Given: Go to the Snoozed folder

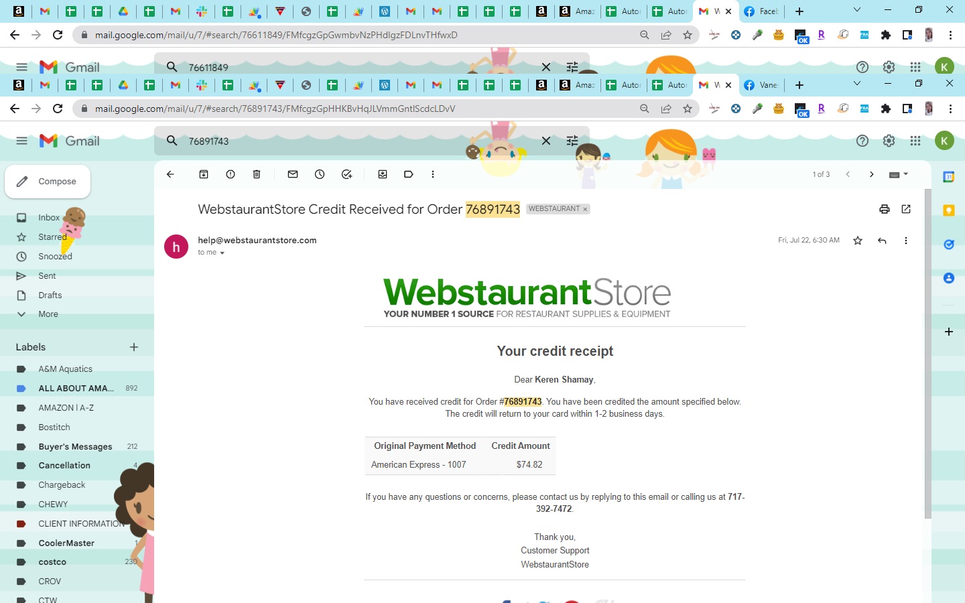Looking at the screenshot, I should [55, 257].
